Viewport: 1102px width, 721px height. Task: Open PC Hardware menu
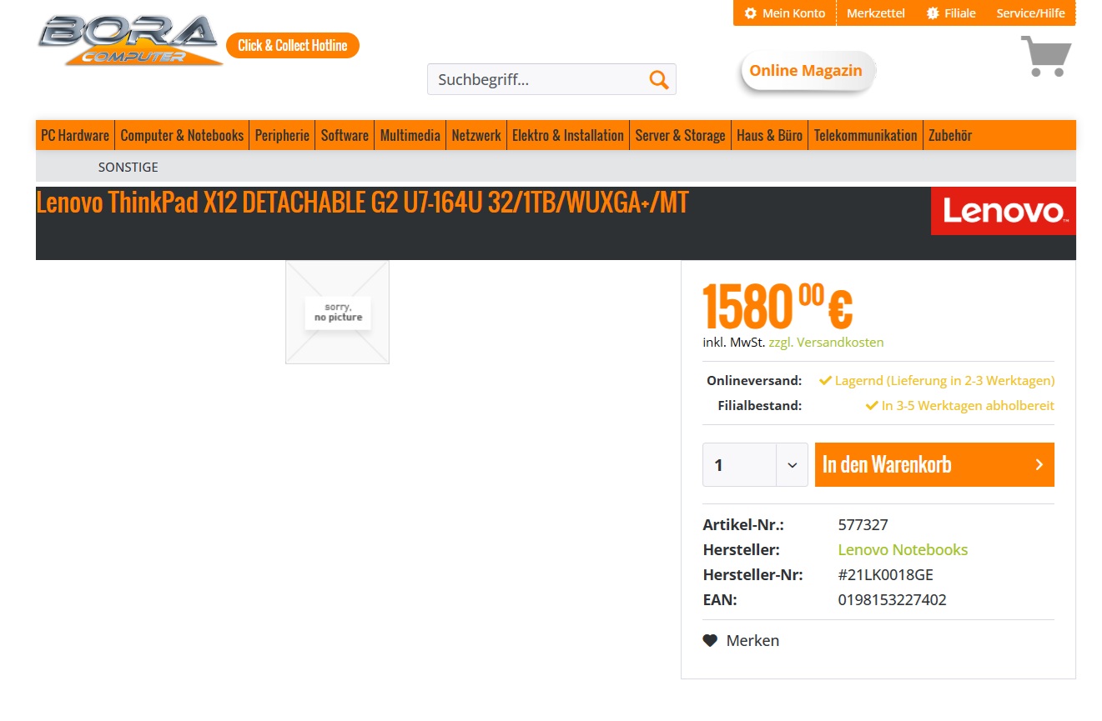(x=75, y=135)
